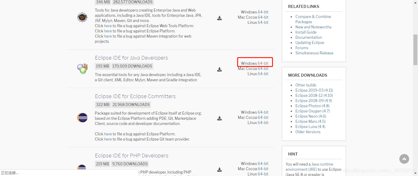Download Linux 64-bit for Eclipse Committers
This screenshot has height=176, width=418.
coord(263,123)
